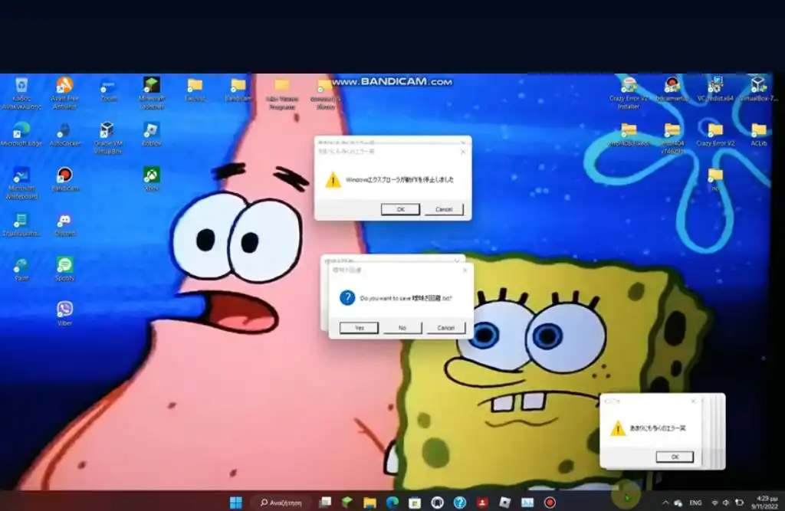The image size is (785, 511).
Task: Open the green block taskbar icon
Action: 347,502
